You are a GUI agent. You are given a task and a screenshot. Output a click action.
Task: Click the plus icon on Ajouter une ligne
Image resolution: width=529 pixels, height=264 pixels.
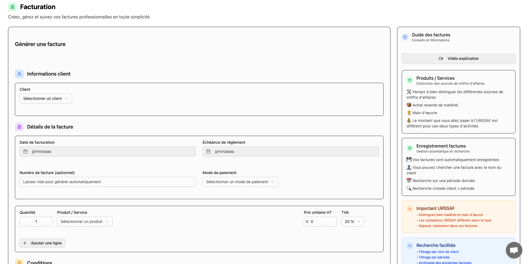click(25, 243)
